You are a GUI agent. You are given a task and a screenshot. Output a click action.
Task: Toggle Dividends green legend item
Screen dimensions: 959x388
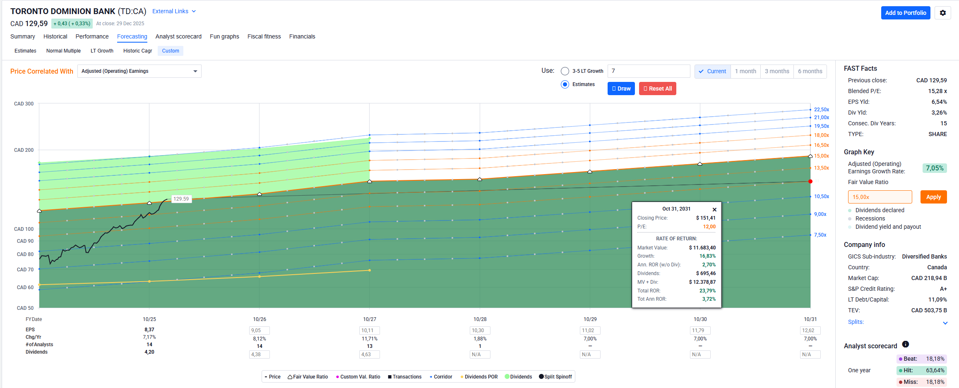tap(518, 377)
